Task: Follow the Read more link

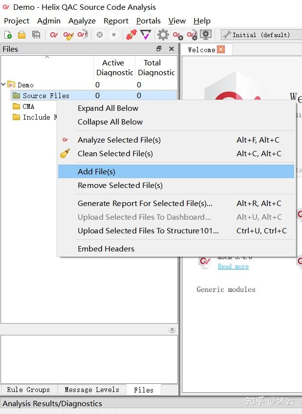Action: [x=233, y=266]
